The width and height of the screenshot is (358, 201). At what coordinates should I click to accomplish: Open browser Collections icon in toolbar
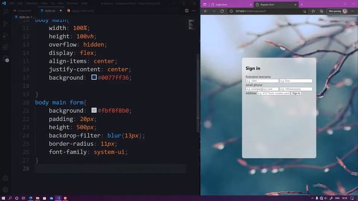322,11
